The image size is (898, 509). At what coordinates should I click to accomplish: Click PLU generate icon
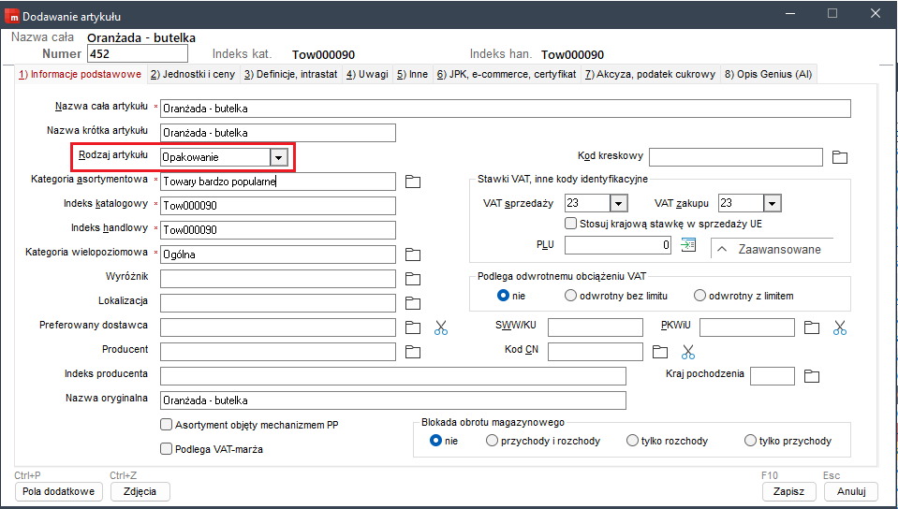(689, 245)
